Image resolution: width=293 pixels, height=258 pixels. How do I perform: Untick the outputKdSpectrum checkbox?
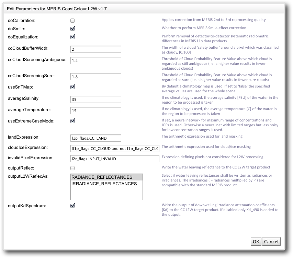[x=72, y=206]
